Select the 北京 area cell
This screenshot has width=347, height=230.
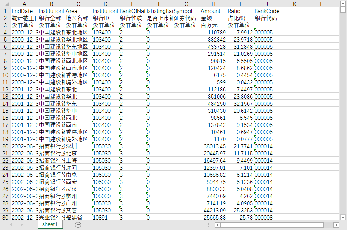click(x=78, y=153)
